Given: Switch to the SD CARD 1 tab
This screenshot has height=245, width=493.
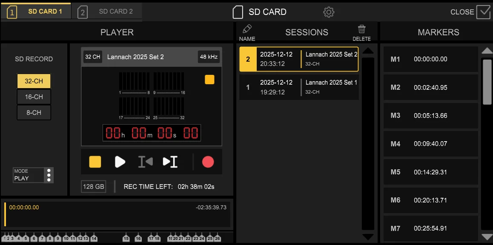Looking at the screenshot, I should pyautogui.click(x=35, y=11).
